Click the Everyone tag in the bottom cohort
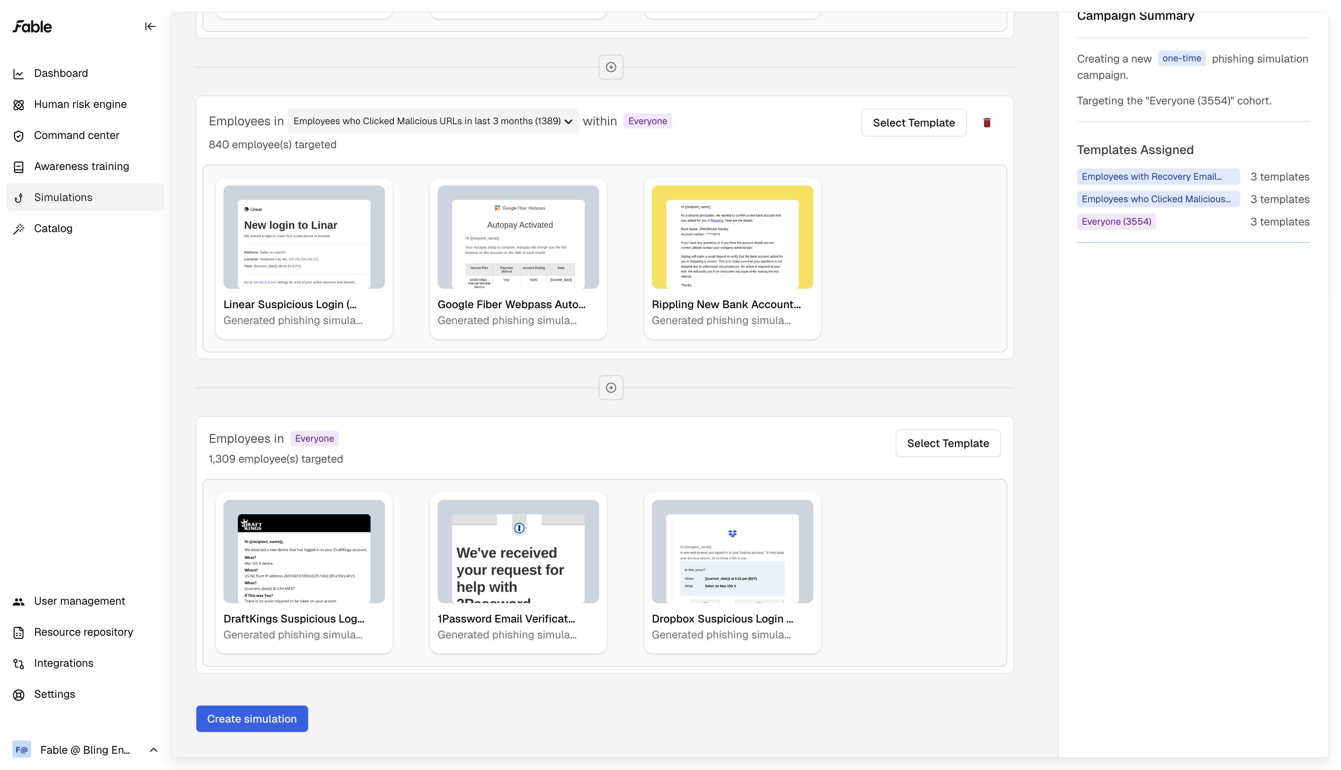1341x770 pixels. pos(315,439)
